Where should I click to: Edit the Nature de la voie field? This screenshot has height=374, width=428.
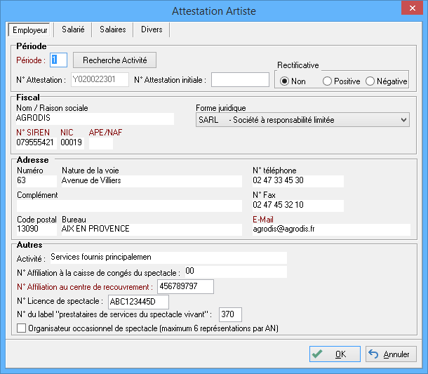pyautogui.click(x=152, y=181)
